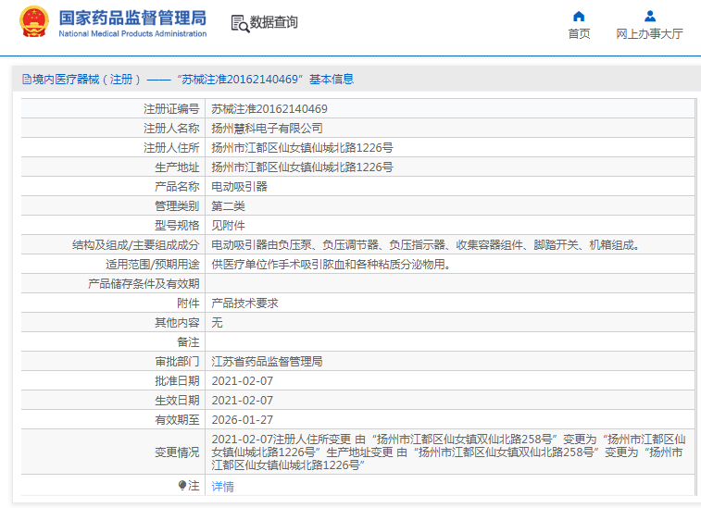Viewport: 701px width, 508px height.
Task: Click the bullet icon beside 注
Action: (x=182, y=485)
